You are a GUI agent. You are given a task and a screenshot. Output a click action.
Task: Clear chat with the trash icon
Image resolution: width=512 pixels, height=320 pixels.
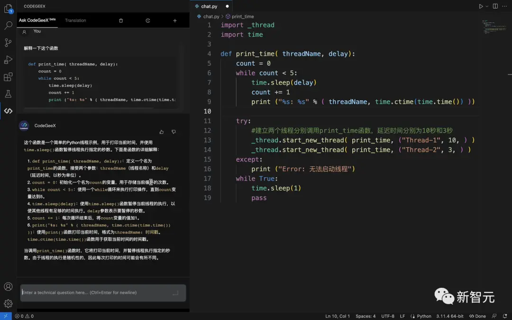[121, 20]
